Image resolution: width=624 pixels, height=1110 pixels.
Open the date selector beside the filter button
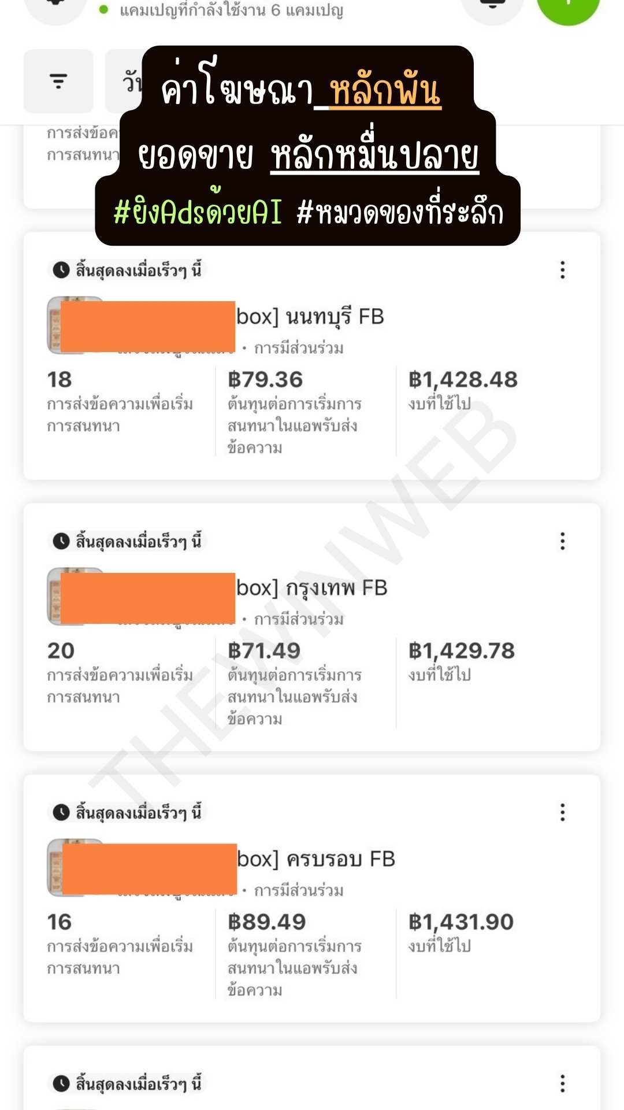124,82
